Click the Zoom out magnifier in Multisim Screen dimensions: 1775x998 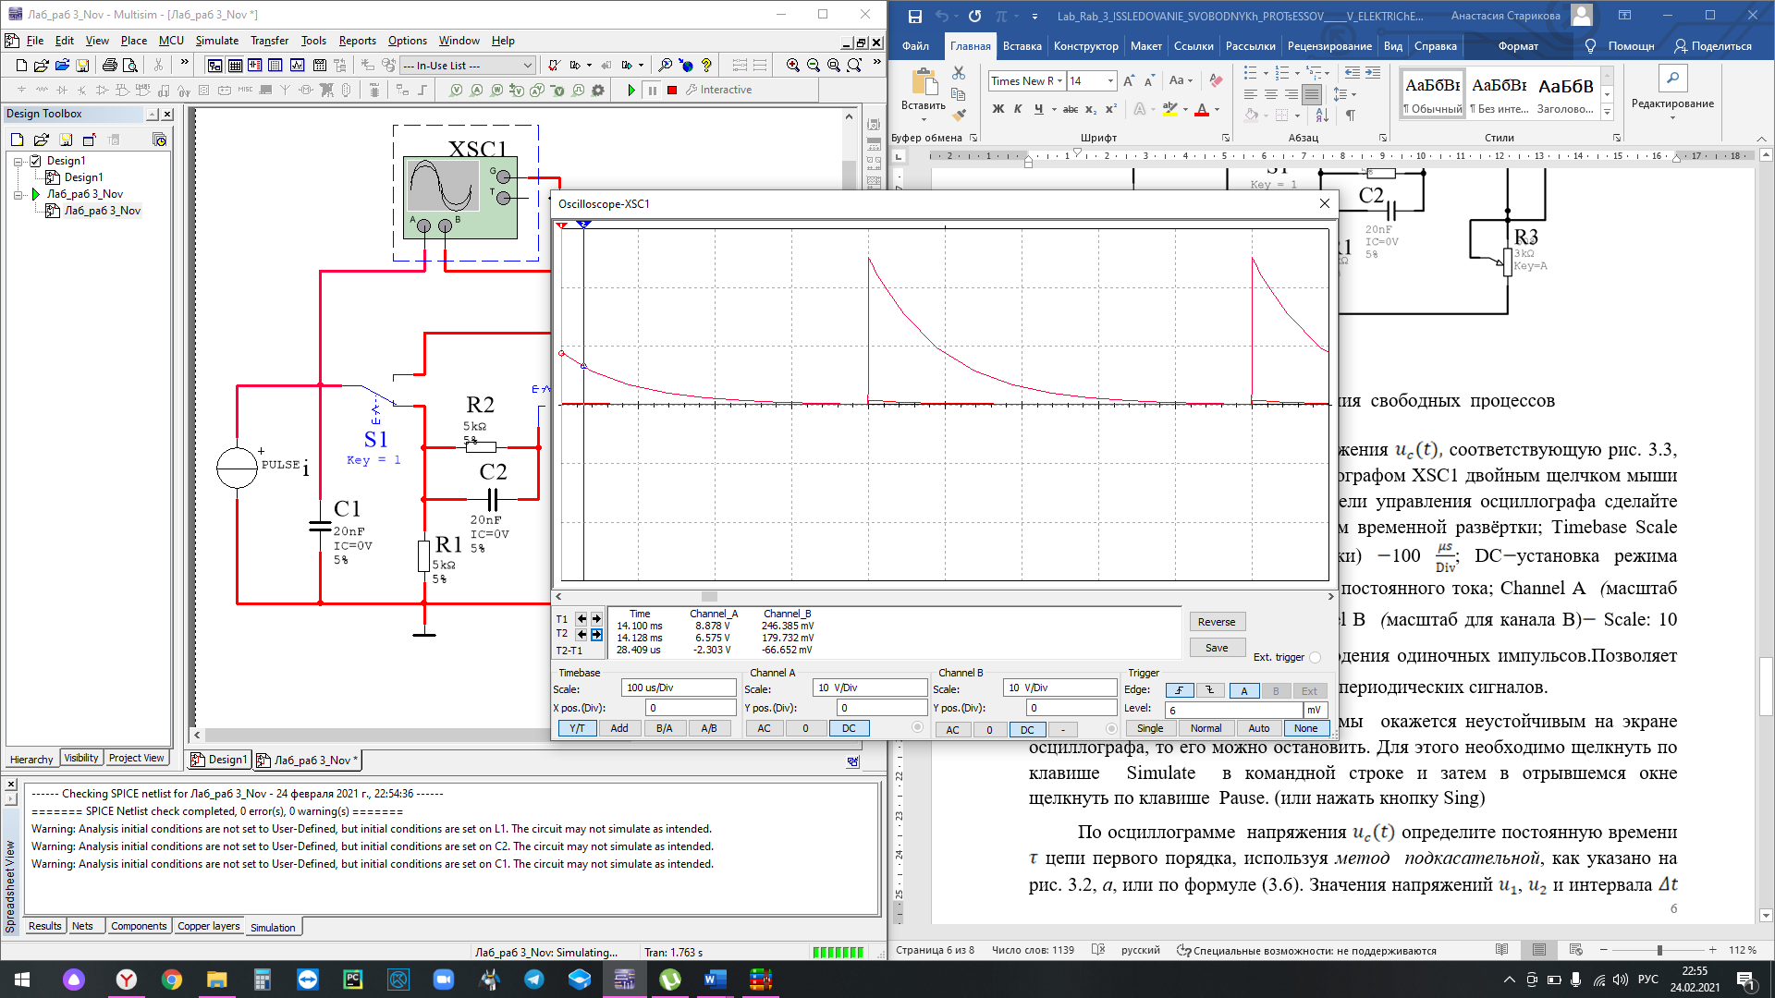pyautogui.click(x=814, y=66)
